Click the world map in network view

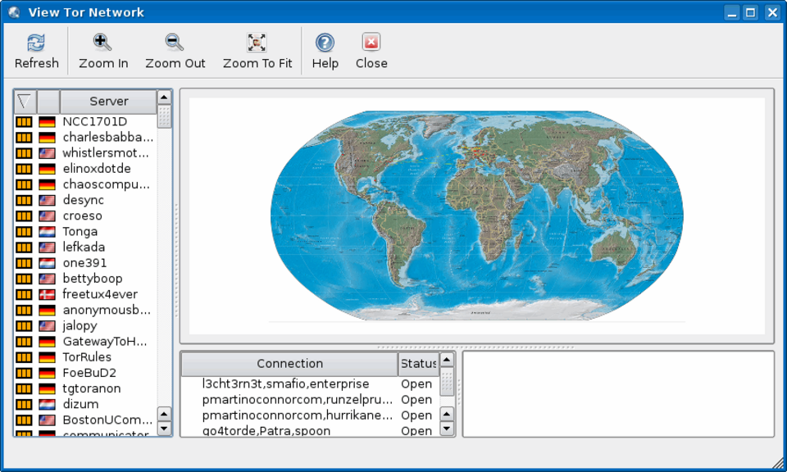[477, 216]
